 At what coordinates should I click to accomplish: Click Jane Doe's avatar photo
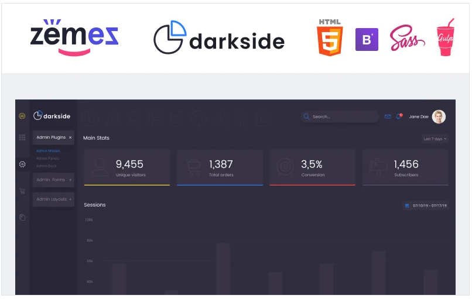439,116
